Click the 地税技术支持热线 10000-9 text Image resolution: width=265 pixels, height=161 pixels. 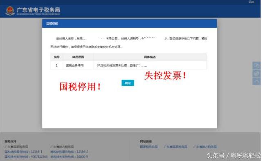tap(69, 157)
